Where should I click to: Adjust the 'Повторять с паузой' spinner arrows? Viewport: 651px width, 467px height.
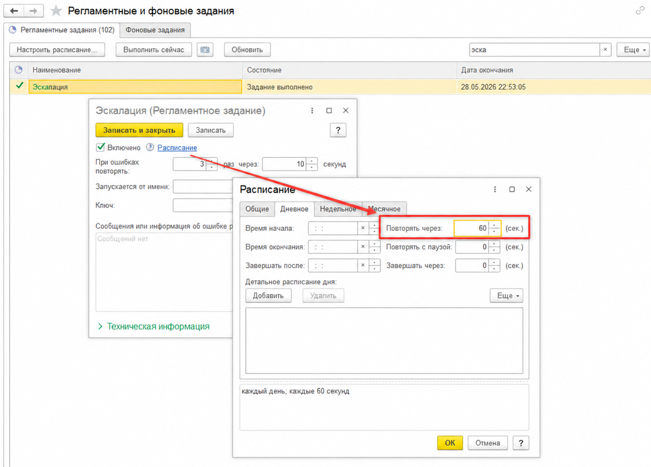point(494,247)
